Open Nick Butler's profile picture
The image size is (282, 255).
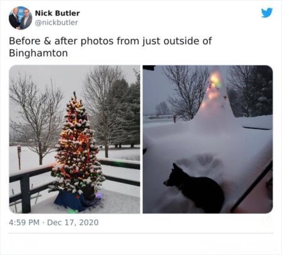click(21, 18)
